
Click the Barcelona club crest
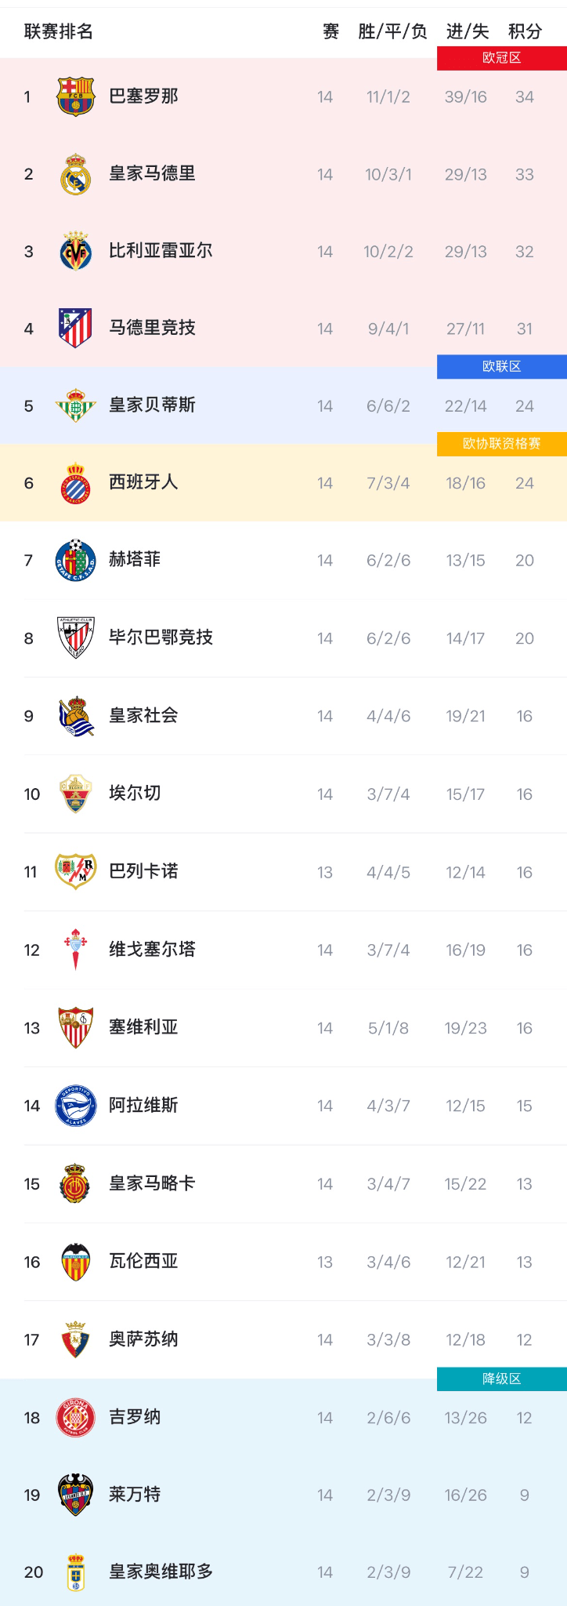click(x=76, y=96)
